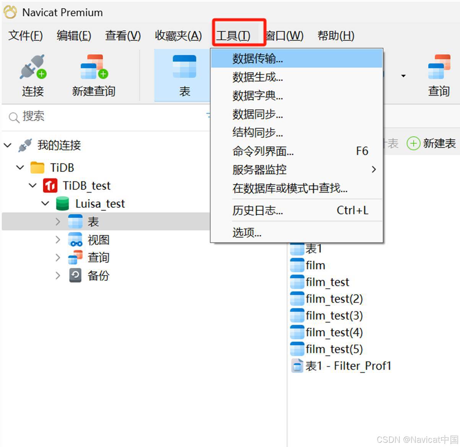Select the TiDB_test connection label
Viewport: 460px width, 447px height.
[87, 186]
